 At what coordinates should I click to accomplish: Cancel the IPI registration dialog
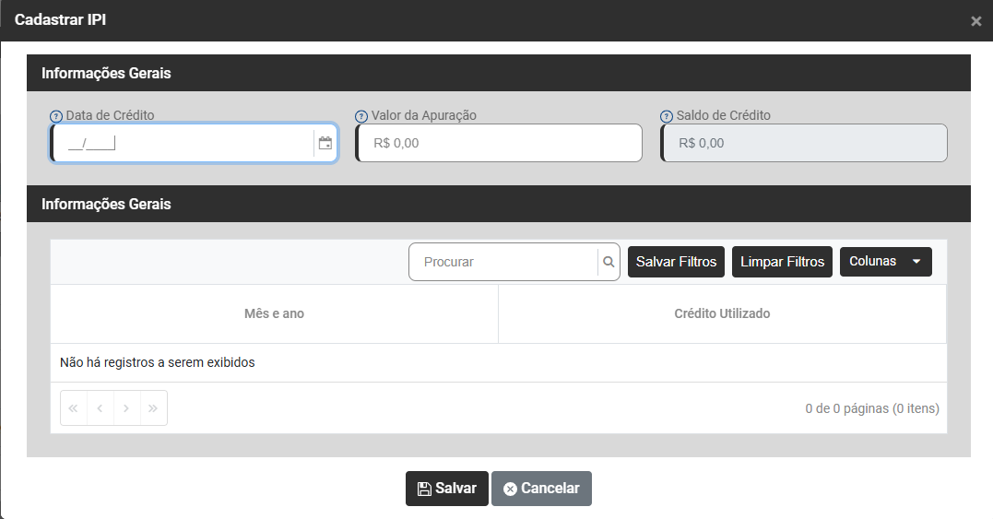[x=541, y=489]
